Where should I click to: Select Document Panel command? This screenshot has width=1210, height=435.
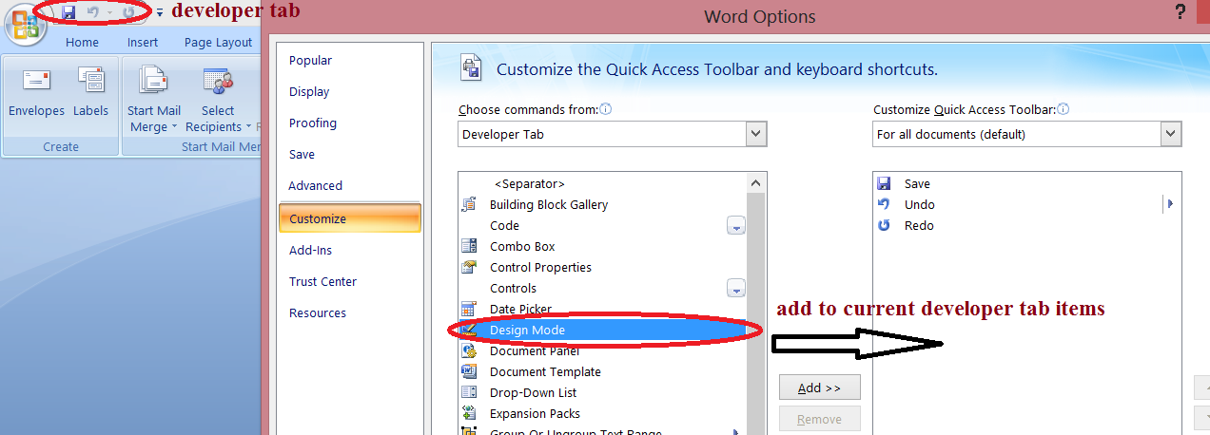coord(603,350)
